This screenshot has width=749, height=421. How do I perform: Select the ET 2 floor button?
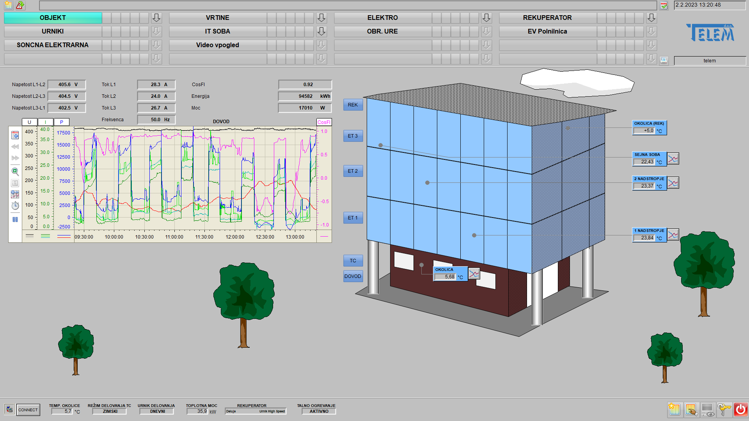click(353, 171)
